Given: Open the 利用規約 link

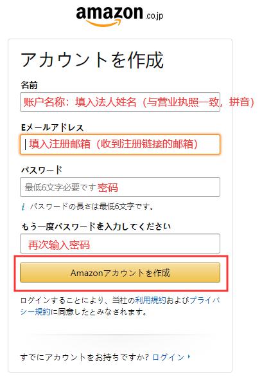Looking at the screenshot, I should pyautogui.click(x=150, y=300).
